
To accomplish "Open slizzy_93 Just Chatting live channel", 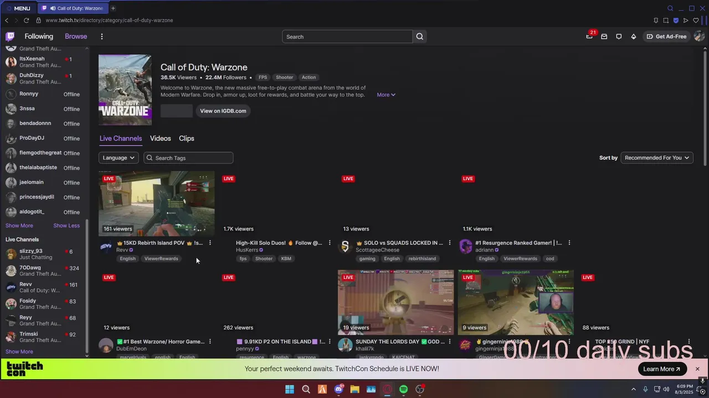I will (45, 254).
